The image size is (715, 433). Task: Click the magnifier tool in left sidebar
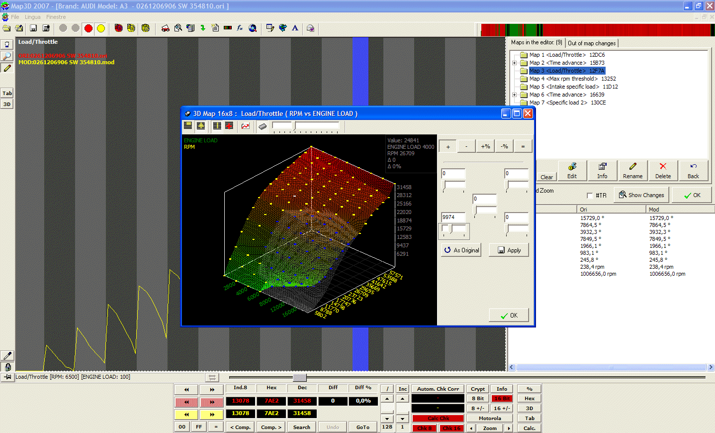[6, 56]
